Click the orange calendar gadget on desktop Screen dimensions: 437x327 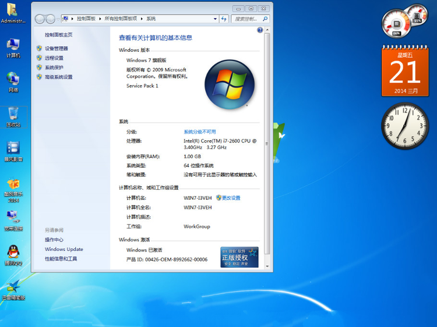pos(404,72)
